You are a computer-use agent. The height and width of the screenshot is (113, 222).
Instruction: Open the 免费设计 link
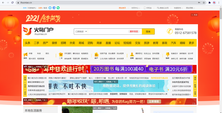click(x=175, y=53)
